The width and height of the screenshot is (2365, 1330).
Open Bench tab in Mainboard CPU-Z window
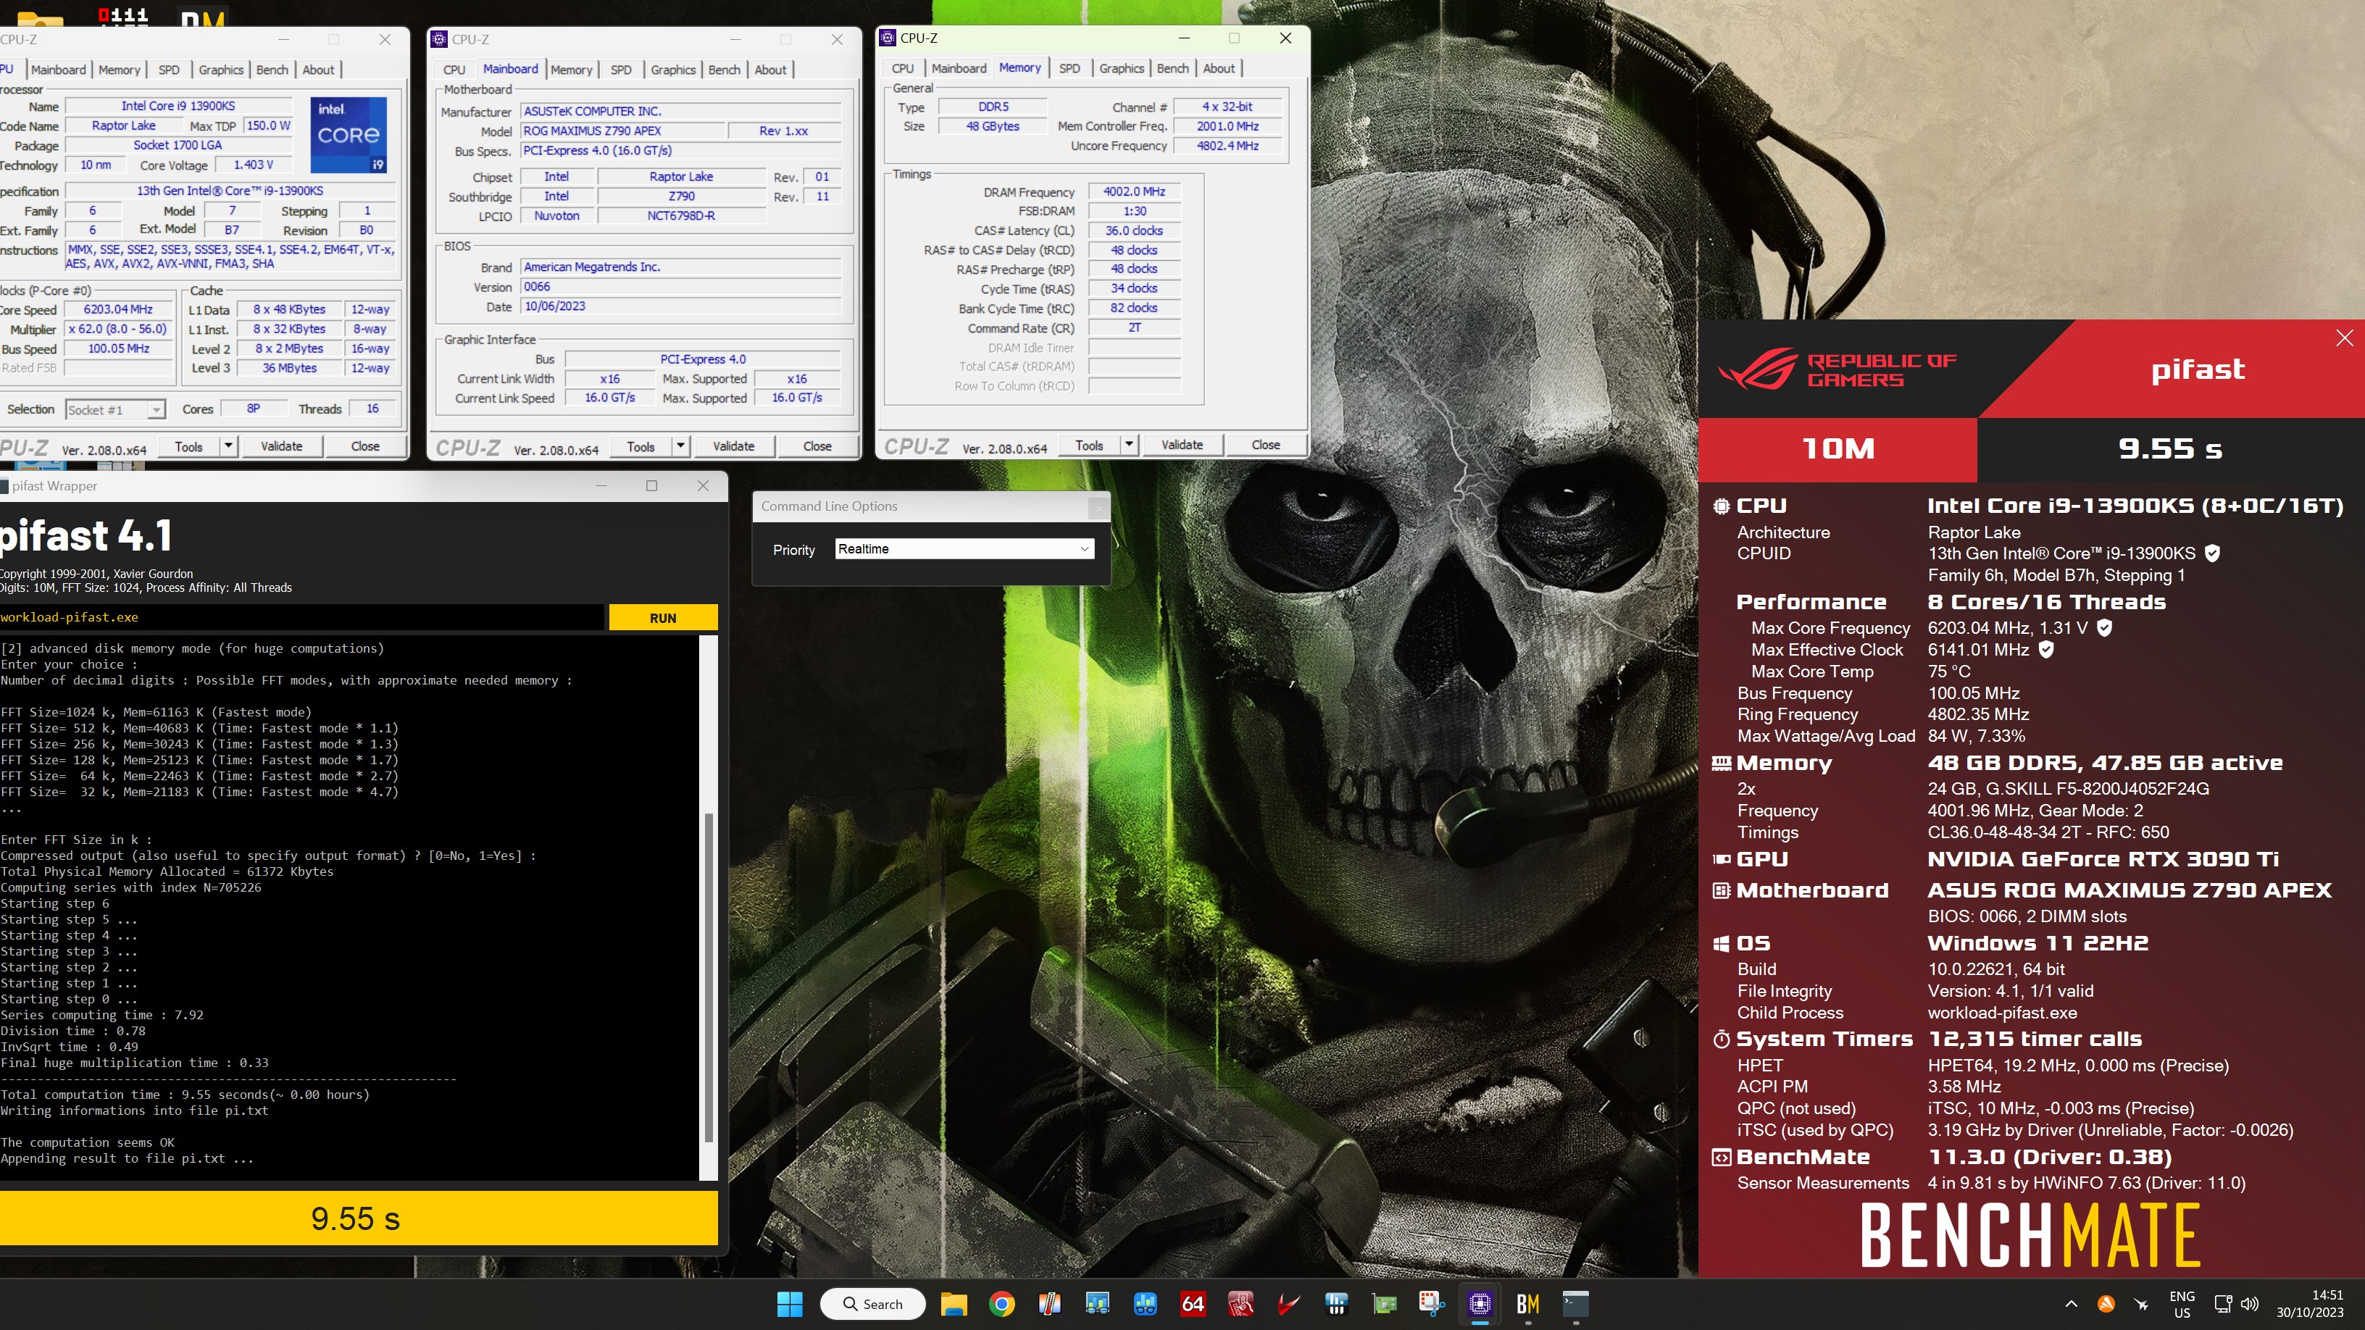pyautogui.click(x=723, y=70)
